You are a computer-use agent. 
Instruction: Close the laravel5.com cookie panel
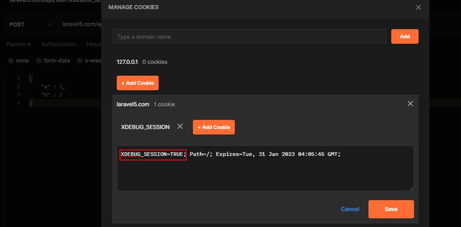[410, 104]
